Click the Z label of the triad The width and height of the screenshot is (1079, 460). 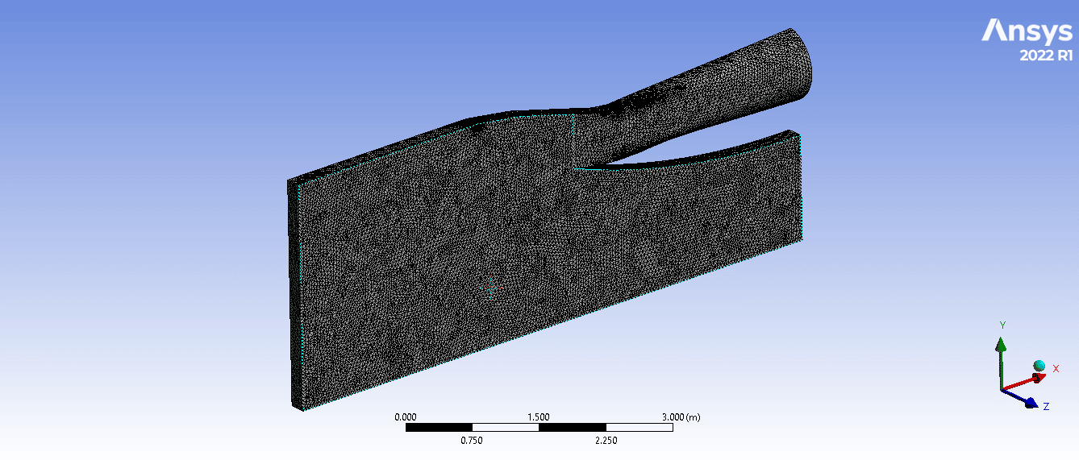tap(1046, 407)
